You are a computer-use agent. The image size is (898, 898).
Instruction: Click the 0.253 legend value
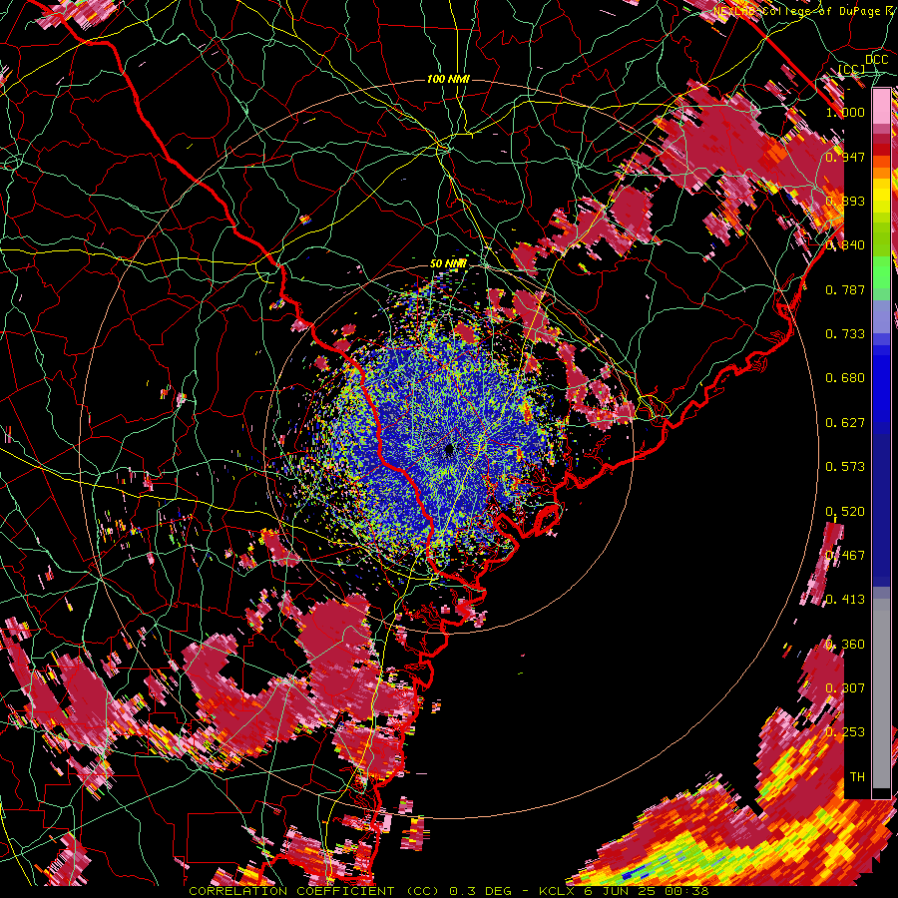click(x=845, y=732)
